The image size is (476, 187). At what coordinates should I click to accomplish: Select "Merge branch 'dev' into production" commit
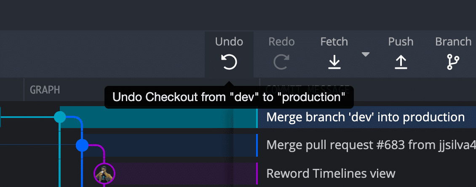366,117
